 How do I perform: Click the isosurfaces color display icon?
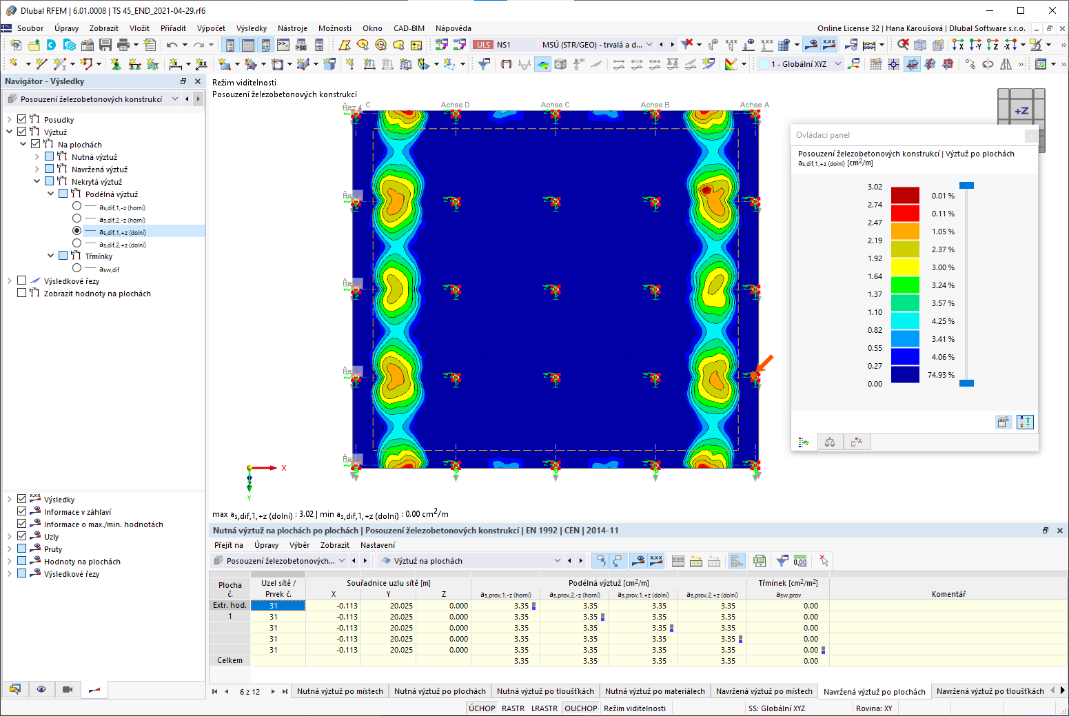point(543,64)
